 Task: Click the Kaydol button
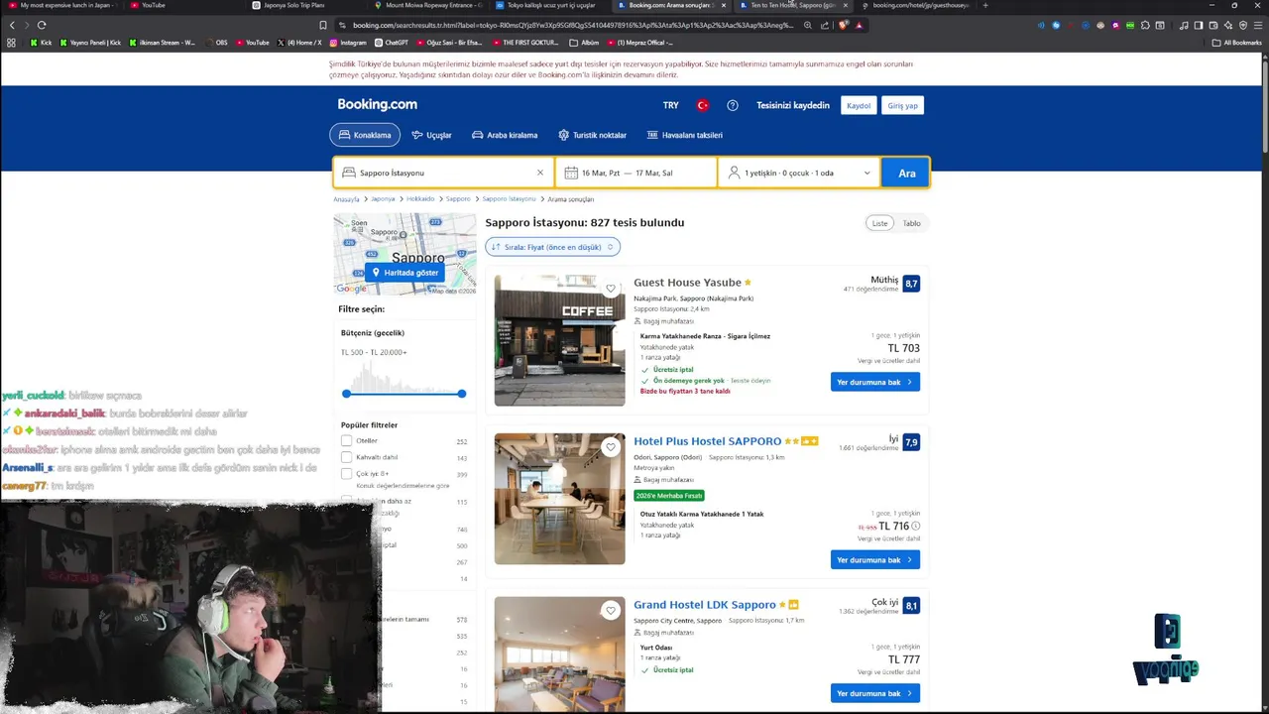pyautogui.click(x=859, y=105)
